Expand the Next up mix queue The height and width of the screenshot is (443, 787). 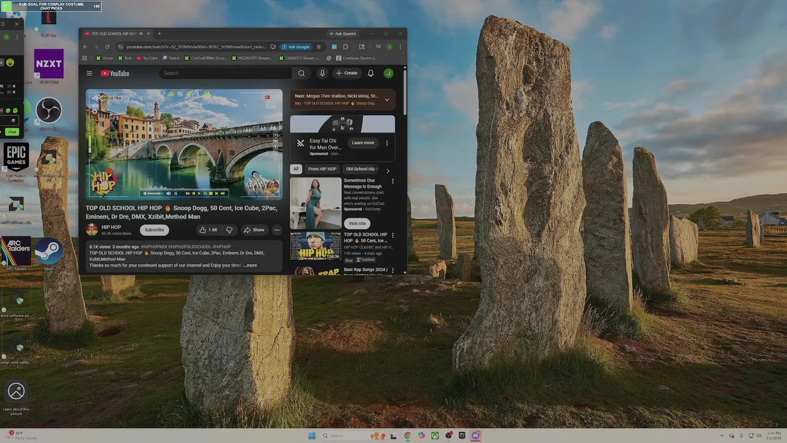387,99
